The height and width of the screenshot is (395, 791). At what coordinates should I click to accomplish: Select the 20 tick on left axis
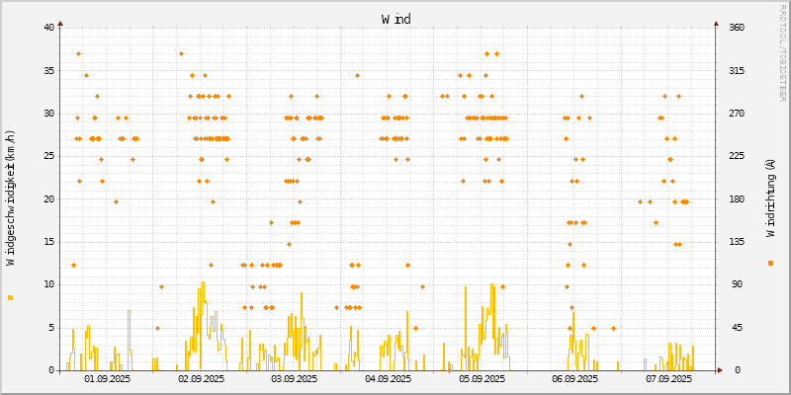(49, 199)
